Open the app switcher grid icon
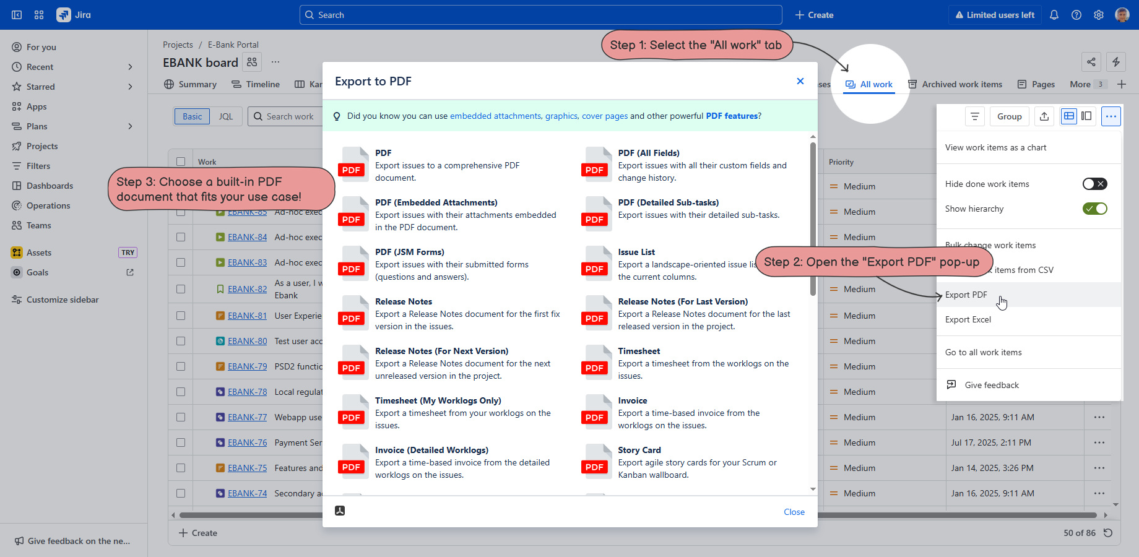 pos(39,15)
